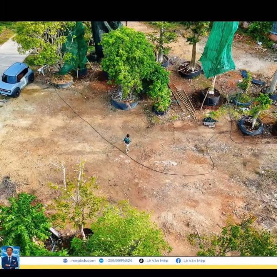277x277 pixels.
Task: Click the Facebook logo icon
Action: click(178, 260)
